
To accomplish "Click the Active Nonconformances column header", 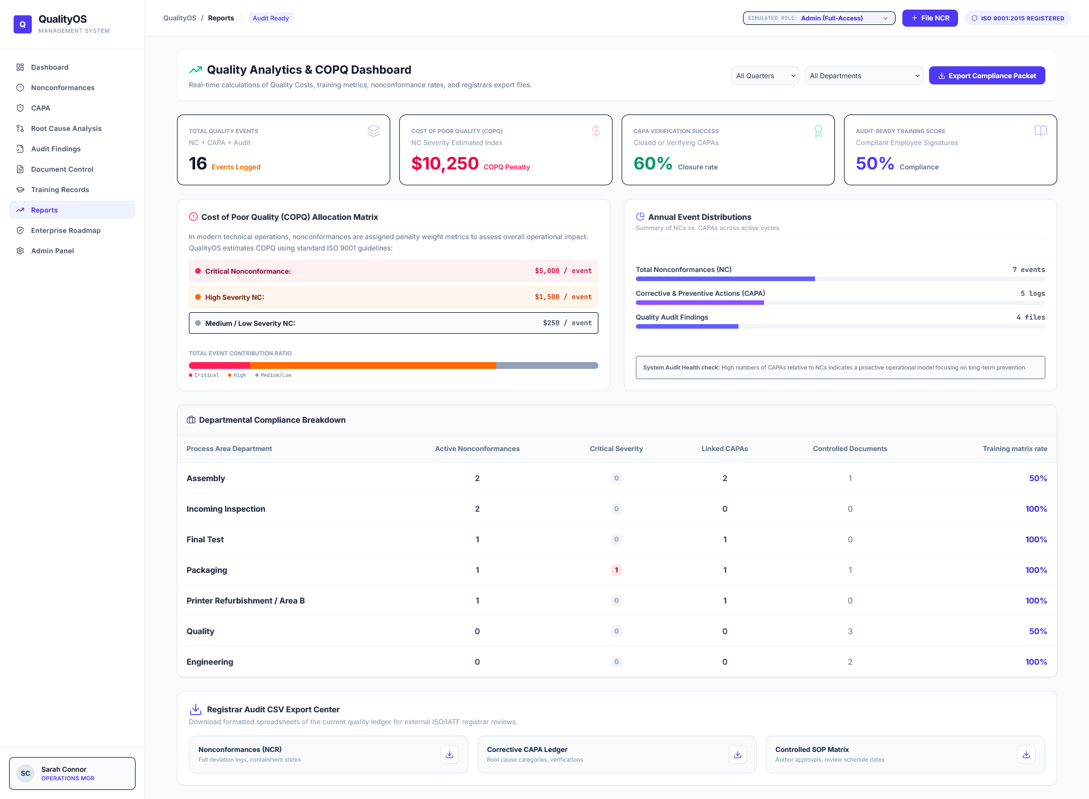I will click(x=477, y=449).
